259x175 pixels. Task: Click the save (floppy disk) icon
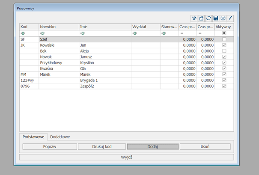point(216,18)
